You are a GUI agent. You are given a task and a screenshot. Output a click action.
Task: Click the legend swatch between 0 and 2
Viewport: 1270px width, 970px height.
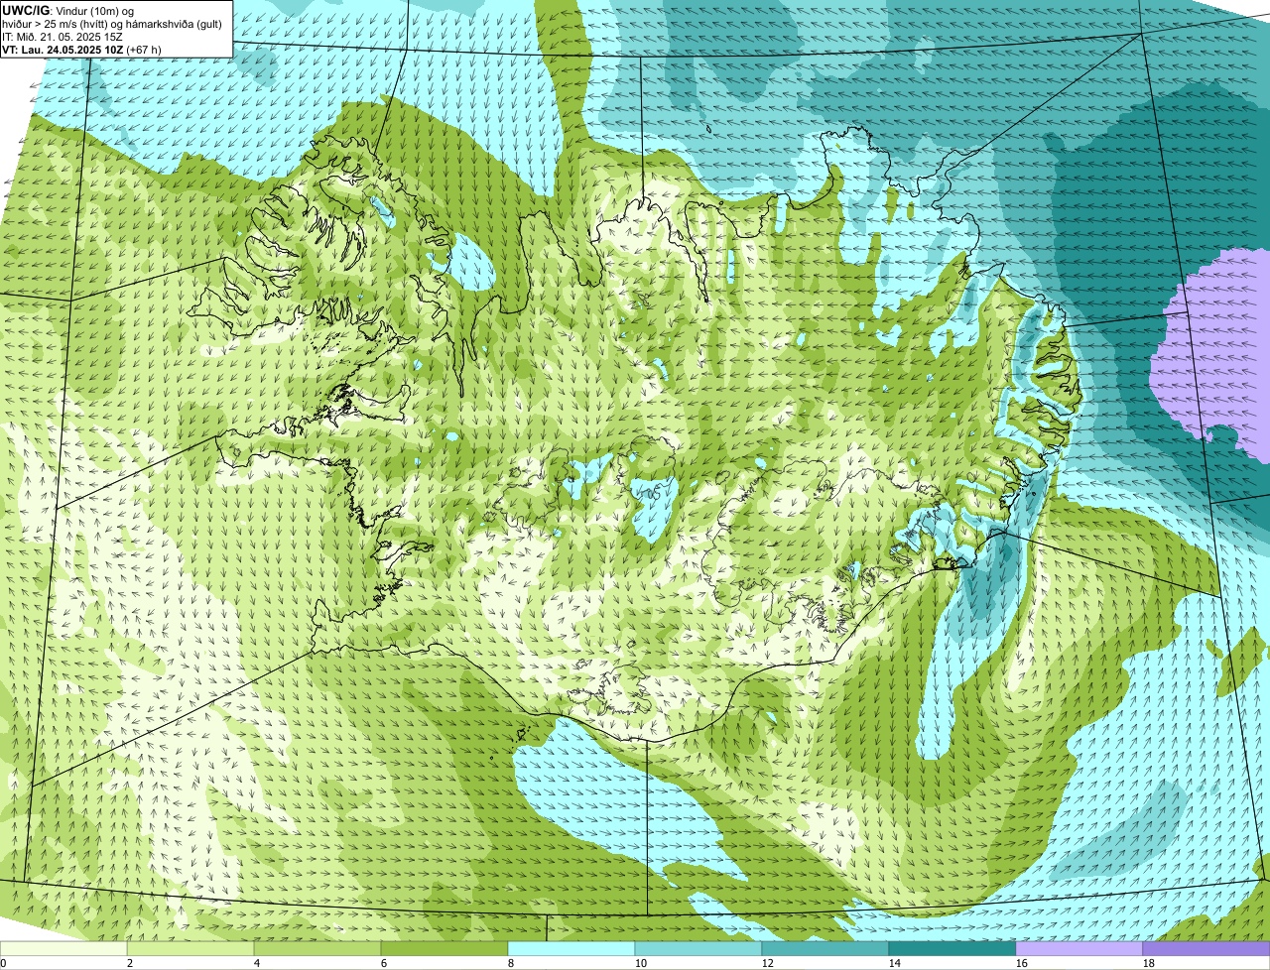click(64, 949)
